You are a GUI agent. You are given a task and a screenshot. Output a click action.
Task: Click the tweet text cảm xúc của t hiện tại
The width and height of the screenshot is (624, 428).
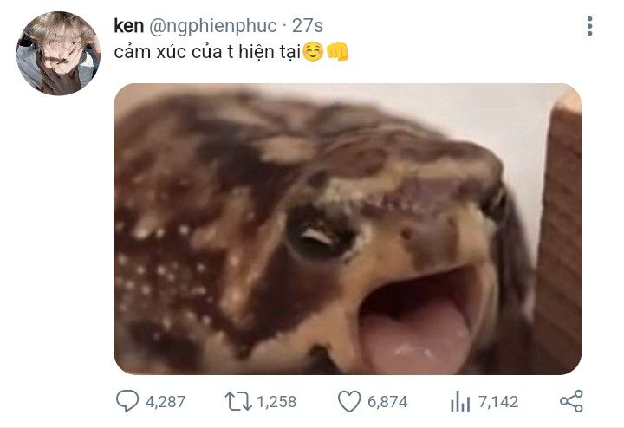pos(207,52)
